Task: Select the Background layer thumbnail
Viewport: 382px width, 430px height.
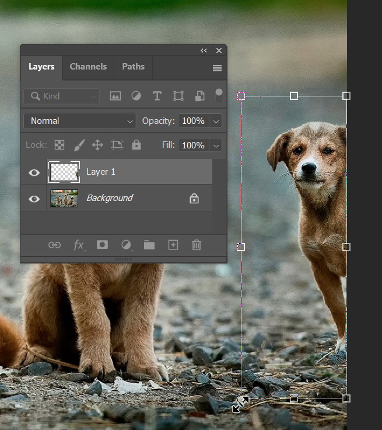Action: click(x=64, y=198)
